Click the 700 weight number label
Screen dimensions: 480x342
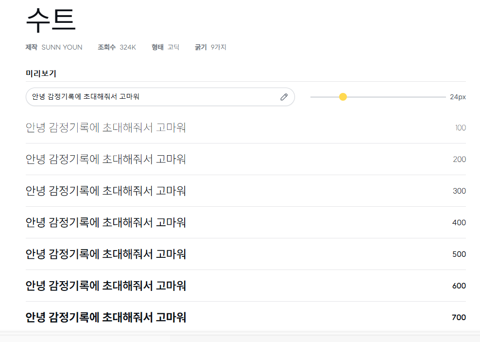pos(459,317)
